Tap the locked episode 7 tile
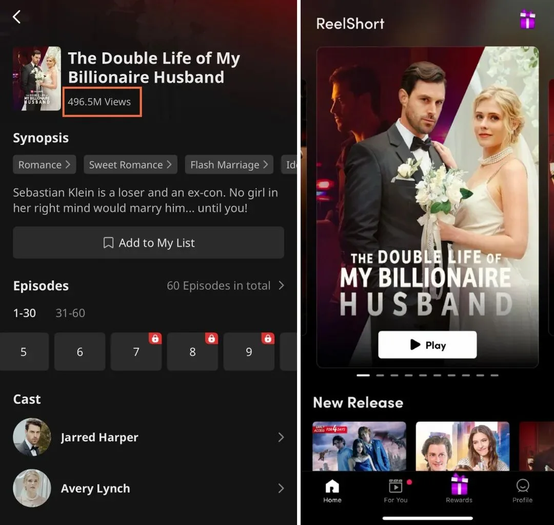 click(x=136, y=352)
